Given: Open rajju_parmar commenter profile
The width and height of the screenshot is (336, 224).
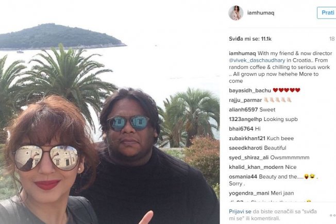Looking at the screenshot, I should 245,100.
